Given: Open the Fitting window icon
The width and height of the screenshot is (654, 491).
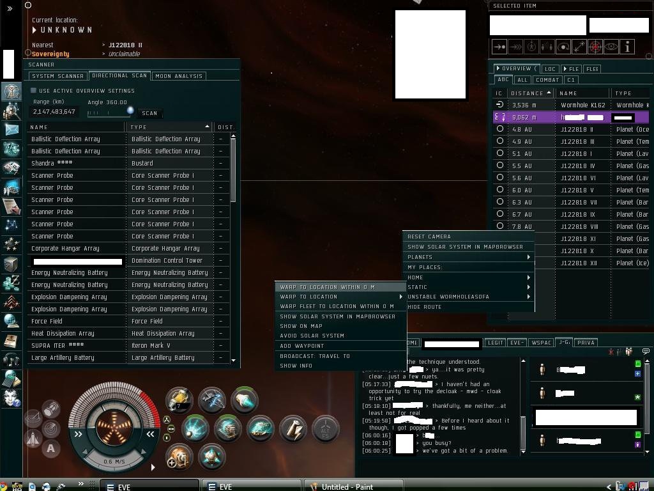Looking at the screenshot, I should [11, 149].
